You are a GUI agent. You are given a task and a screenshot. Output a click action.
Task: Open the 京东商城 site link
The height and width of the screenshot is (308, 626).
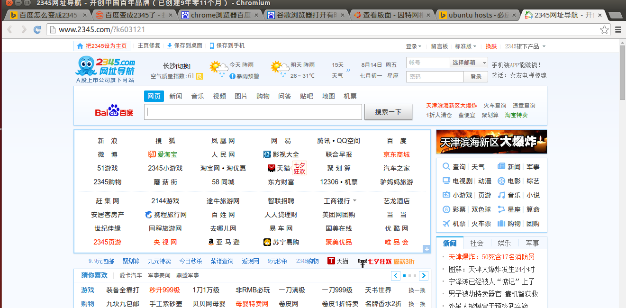[x=397, y=154]
